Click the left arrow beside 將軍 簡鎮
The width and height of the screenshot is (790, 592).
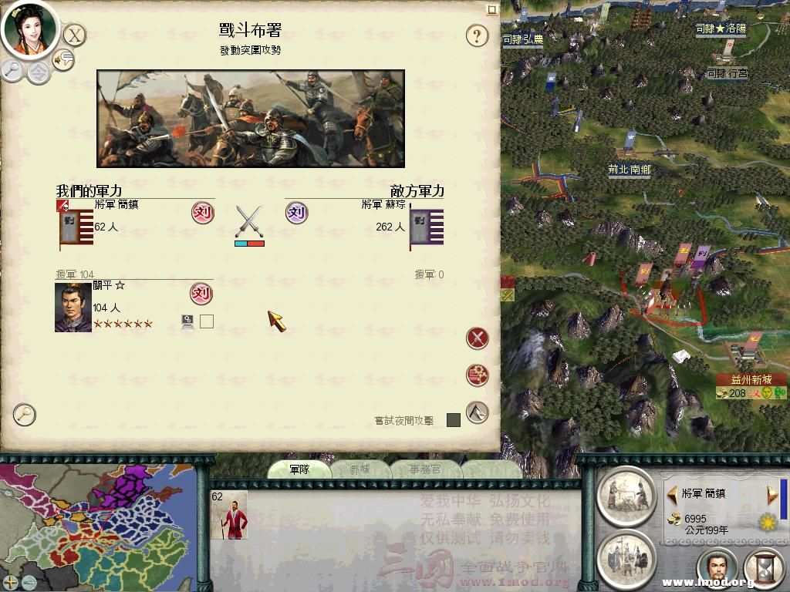672,494
